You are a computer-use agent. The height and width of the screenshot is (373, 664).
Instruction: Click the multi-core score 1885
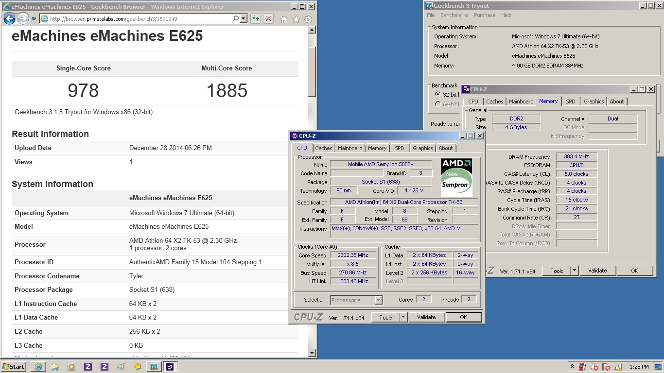pyautogui.click(x=227, y=91)
